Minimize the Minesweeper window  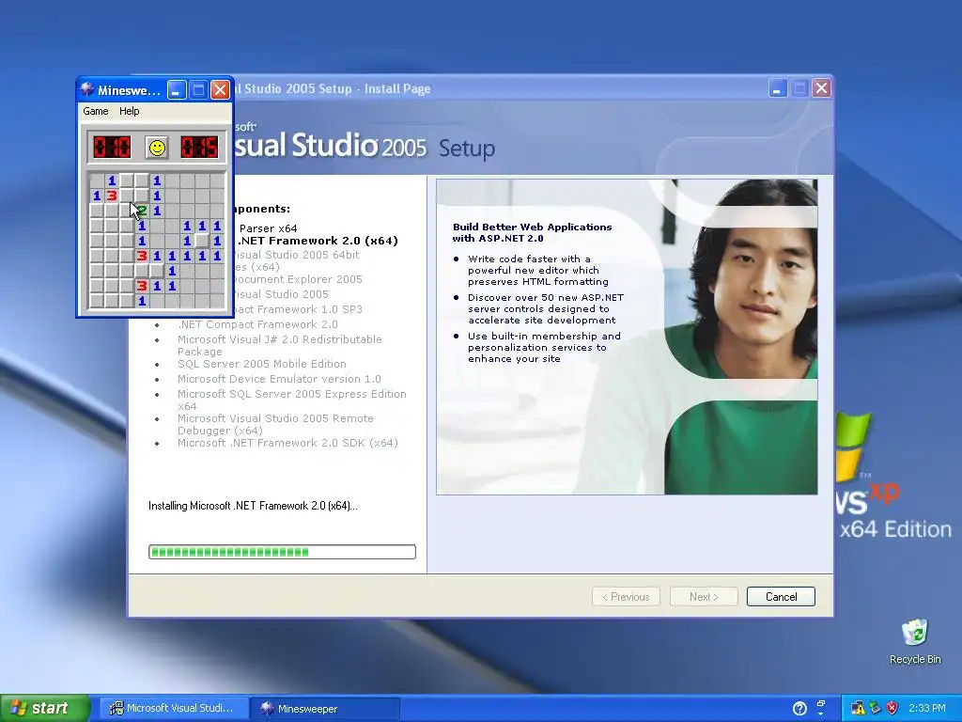pyautogui.click(x=177, y=90)
